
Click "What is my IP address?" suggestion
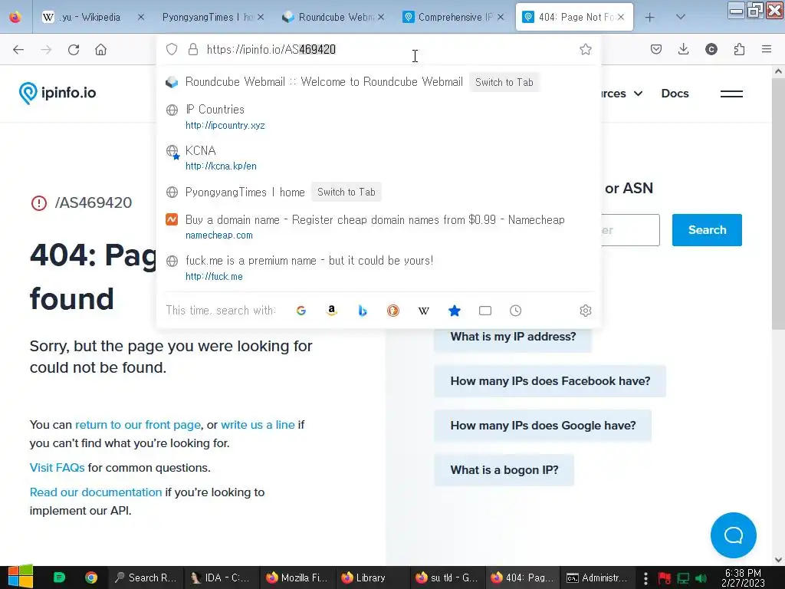[513, 337]
